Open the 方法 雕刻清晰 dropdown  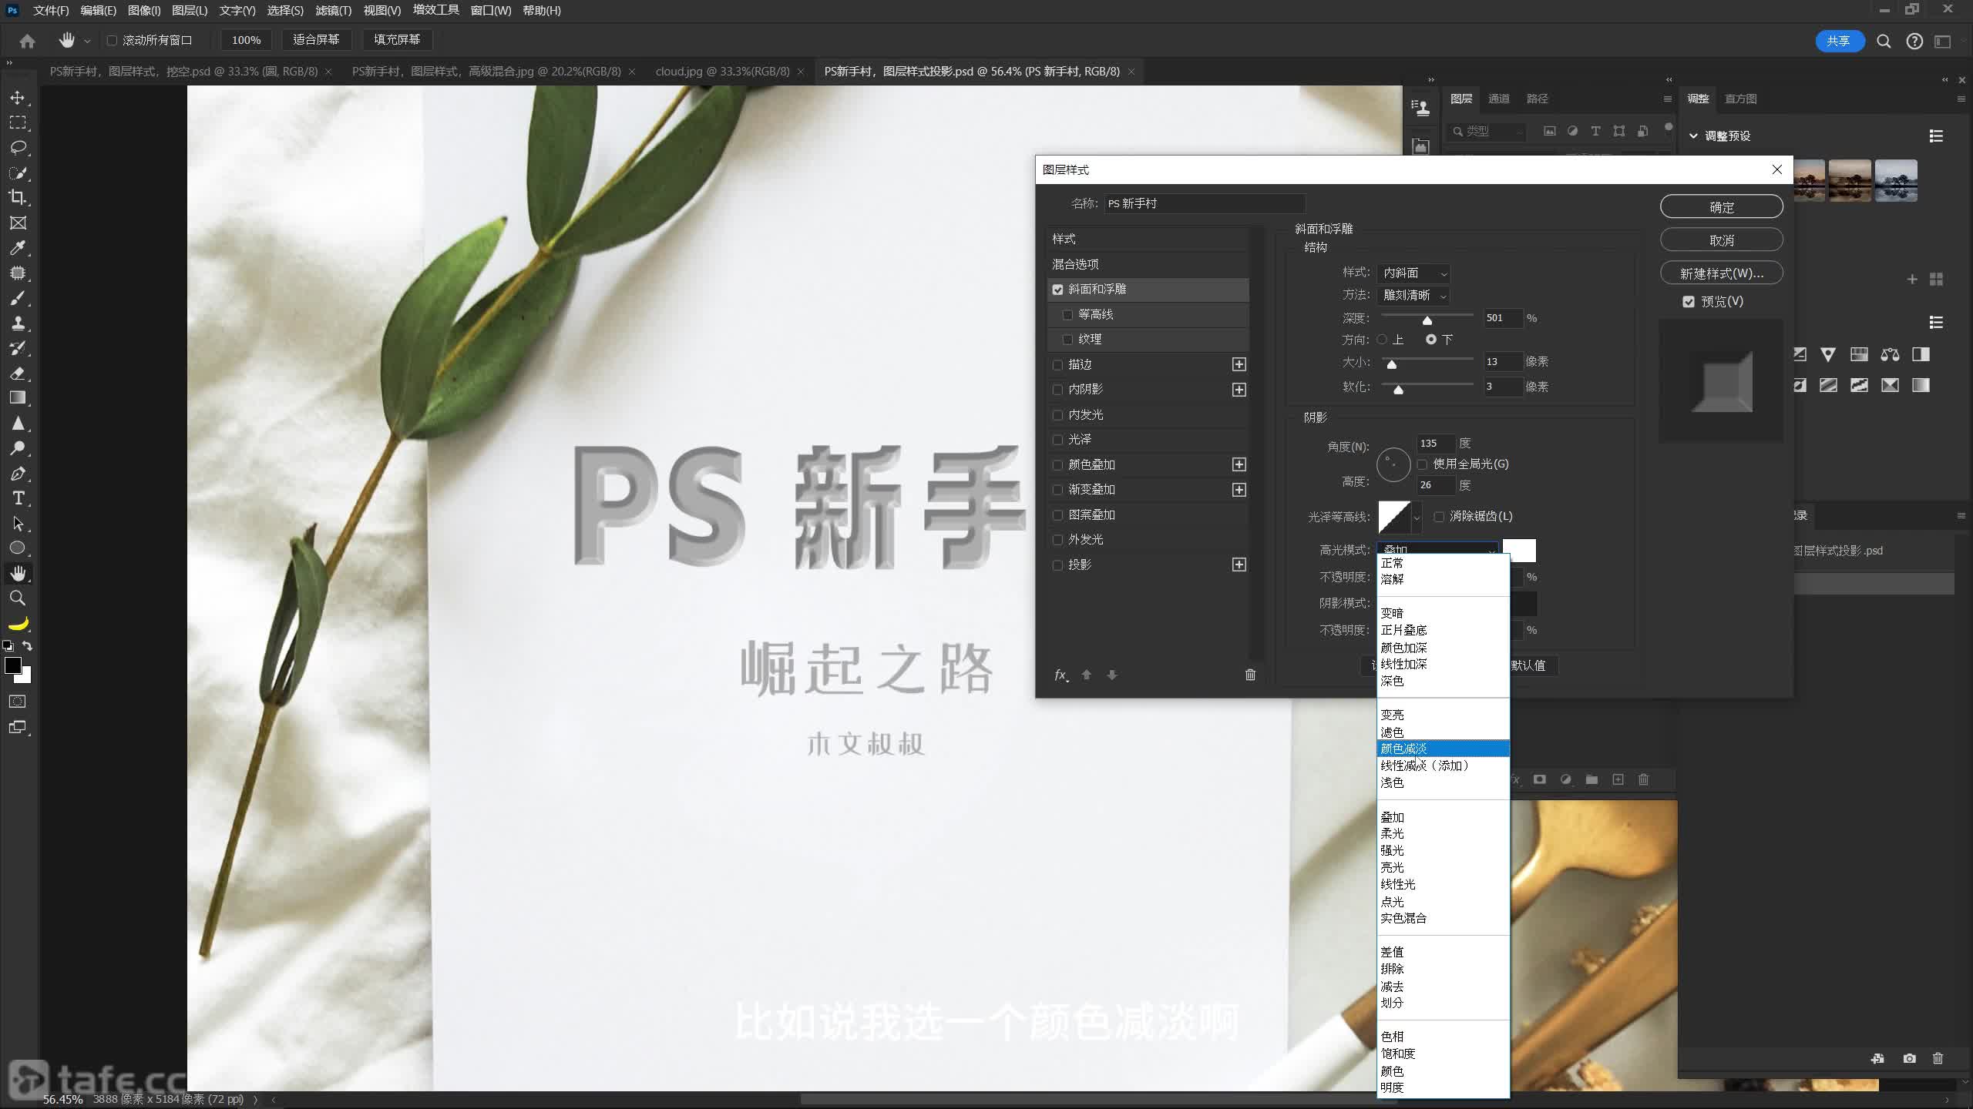pos(1413,296)
